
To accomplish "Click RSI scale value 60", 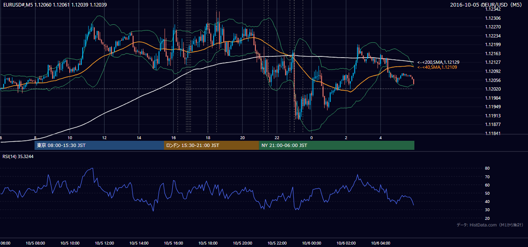I will coord(488,185).
